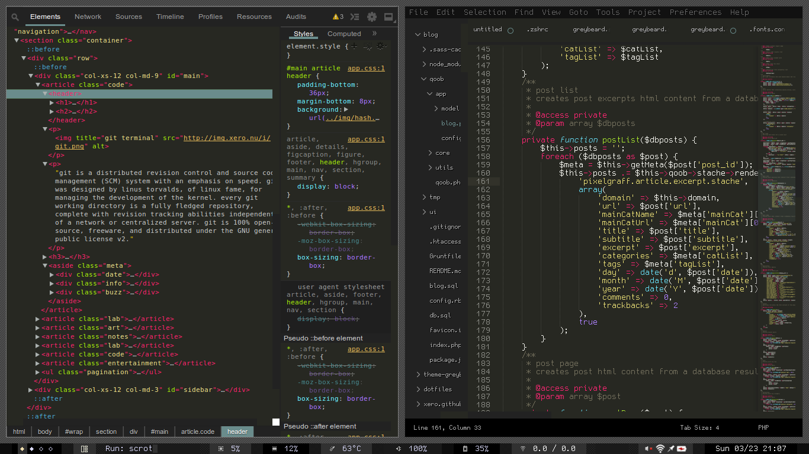
Task: Expand the article class art node
Action: tap(38, 328)
